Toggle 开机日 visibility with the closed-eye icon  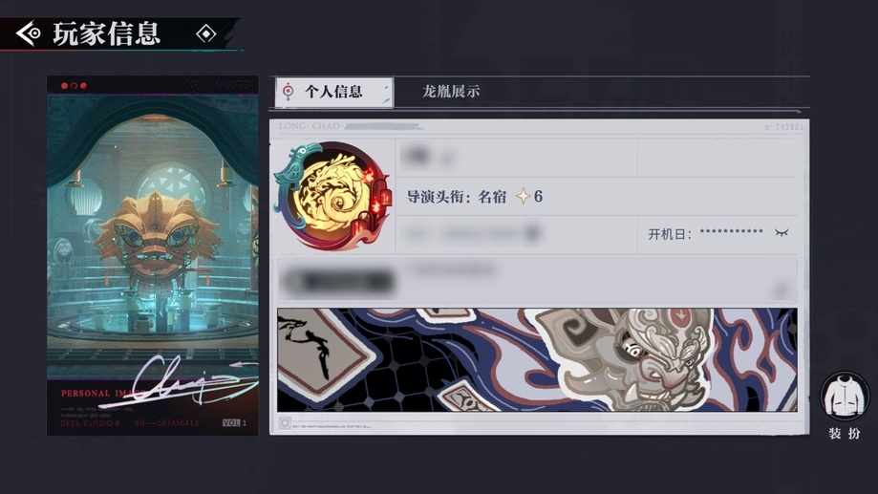coord(782,233)
